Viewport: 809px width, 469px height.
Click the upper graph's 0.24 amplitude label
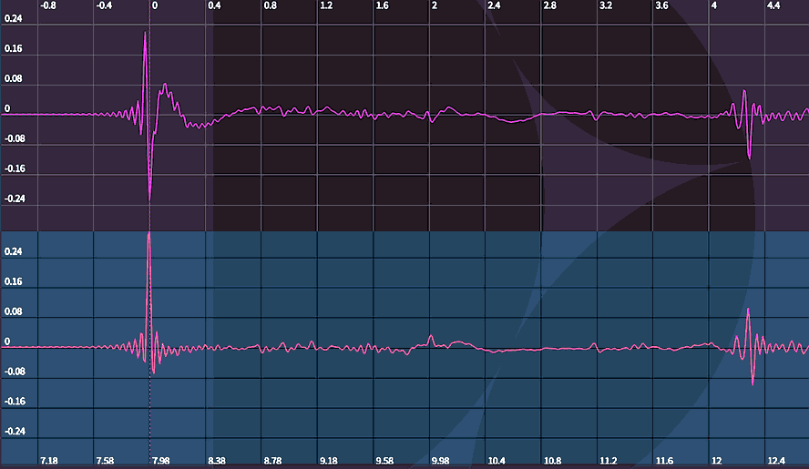(x=14, y=18)
